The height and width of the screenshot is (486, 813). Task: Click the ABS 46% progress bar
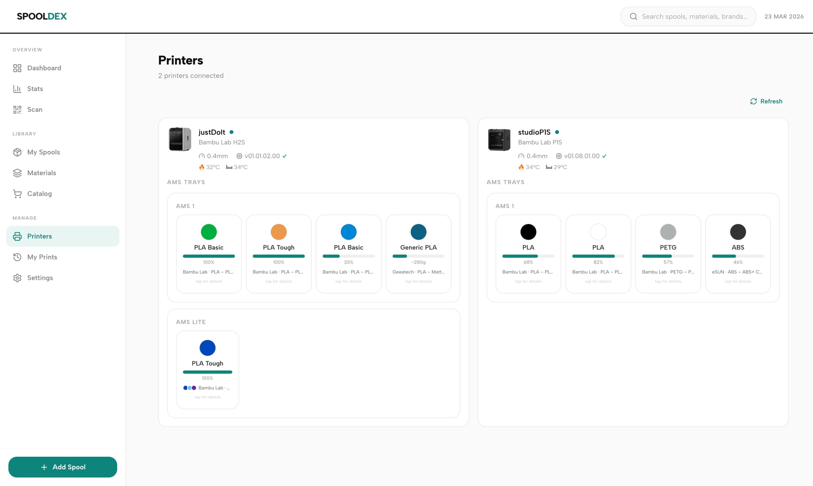(738, 256)
